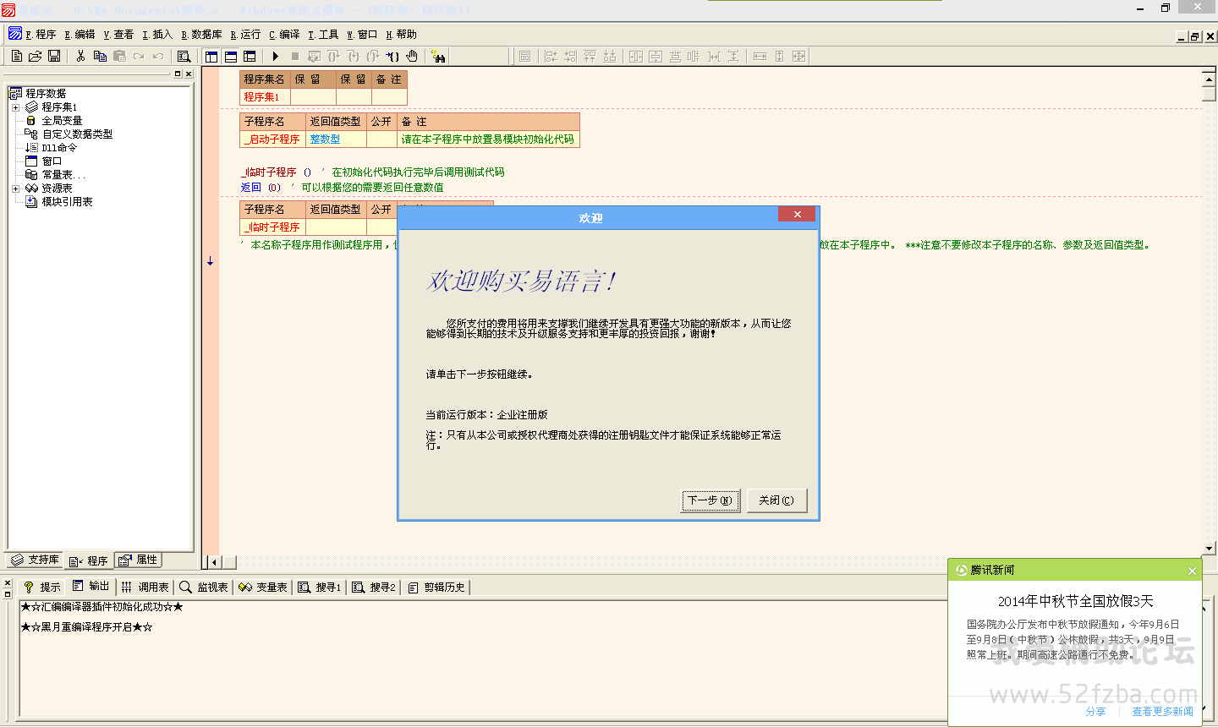Click the center horizontally form icon

coord(636,56)
